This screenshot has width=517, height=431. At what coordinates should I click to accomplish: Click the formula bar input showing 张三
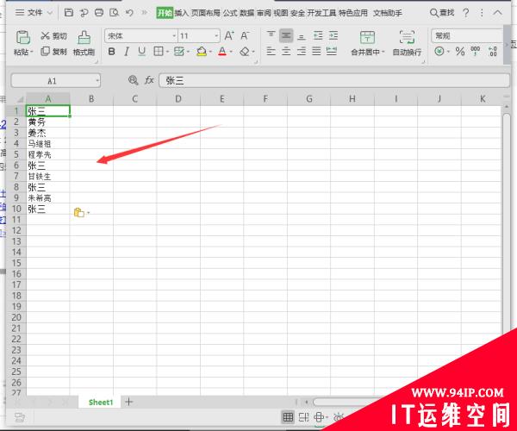pyautogui.click(x=334, y=80)
